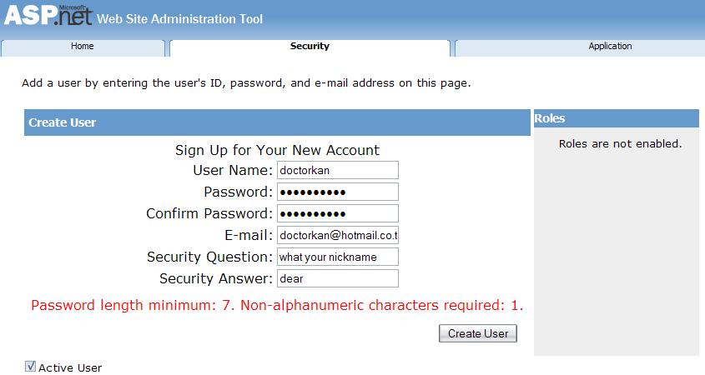Click the ASP.net logo

(48, 15)
